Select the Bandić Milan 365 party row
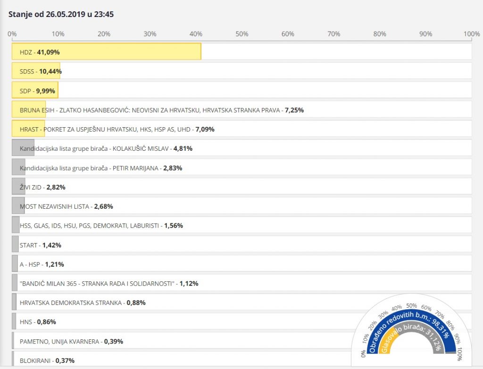 242,283
